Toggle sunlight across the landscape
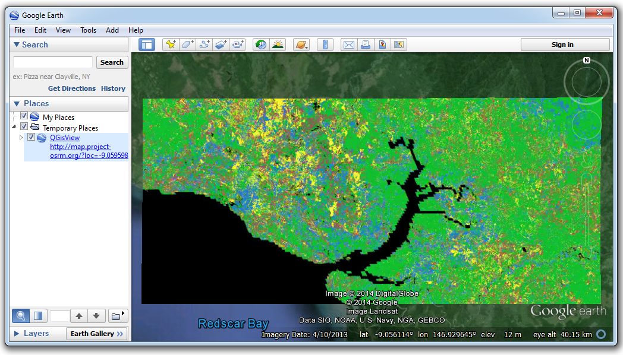 click(278, 45)
